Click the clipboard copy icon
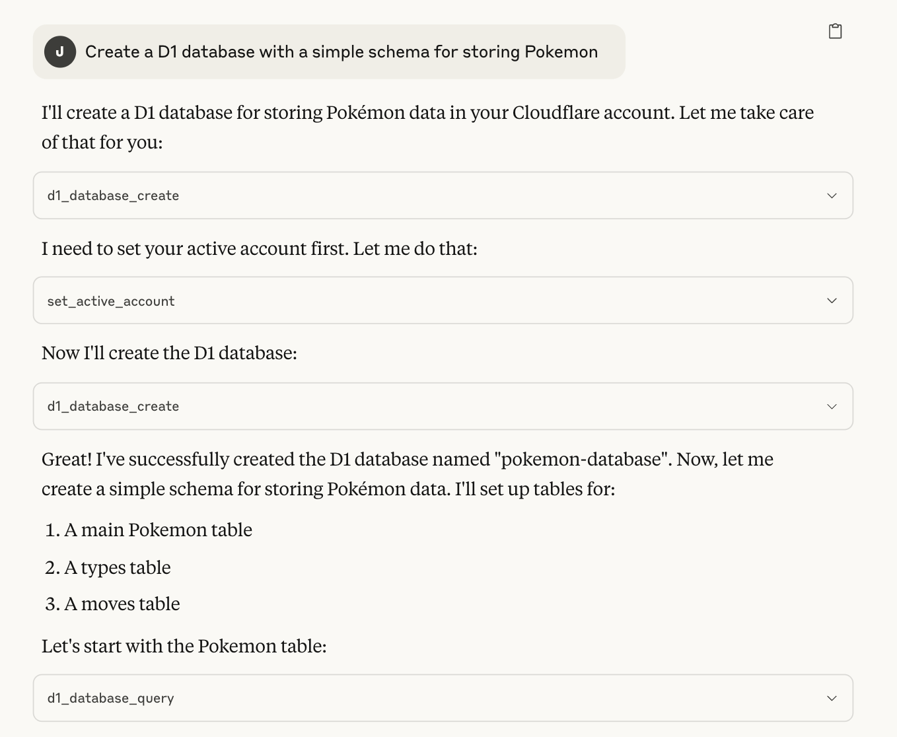897x737 pixels. click(835, 31)
